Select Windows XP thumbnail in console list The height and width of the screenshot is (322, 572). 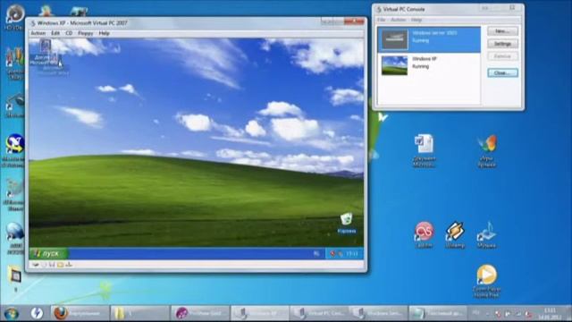[x=394, y=65]
